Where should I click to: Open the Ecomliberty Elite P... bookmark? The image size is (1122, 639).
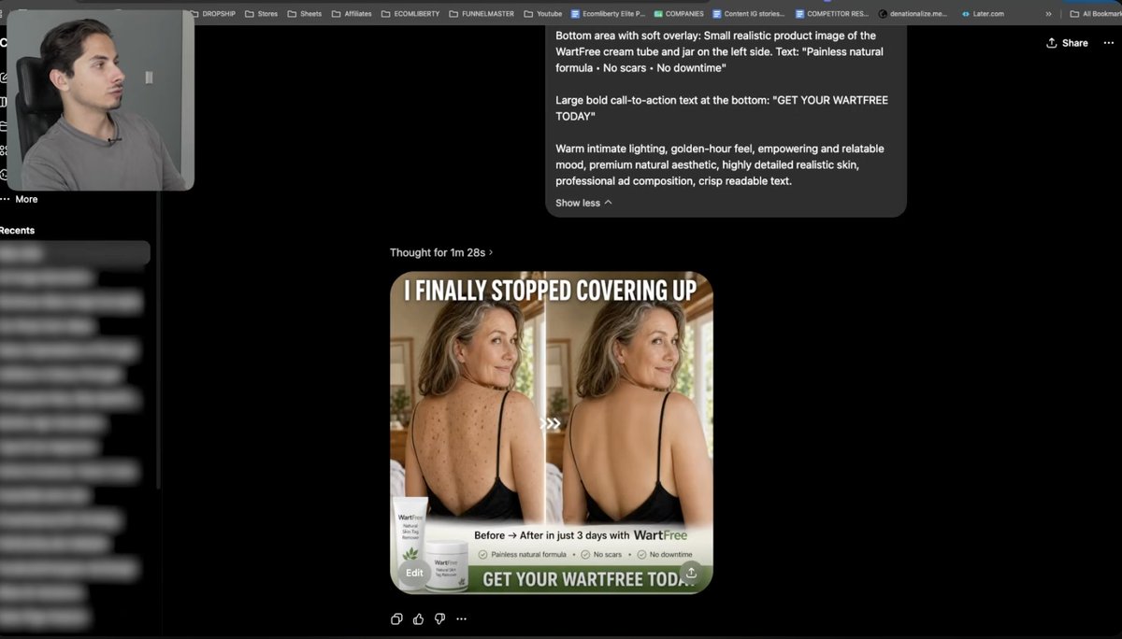click(x=608, y=14)
